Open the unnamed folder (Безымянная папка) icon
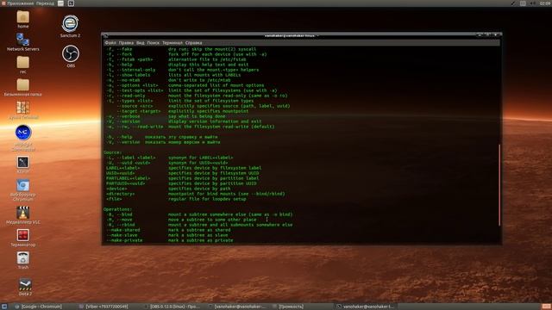552x310 pixels. tap(23, 87)
